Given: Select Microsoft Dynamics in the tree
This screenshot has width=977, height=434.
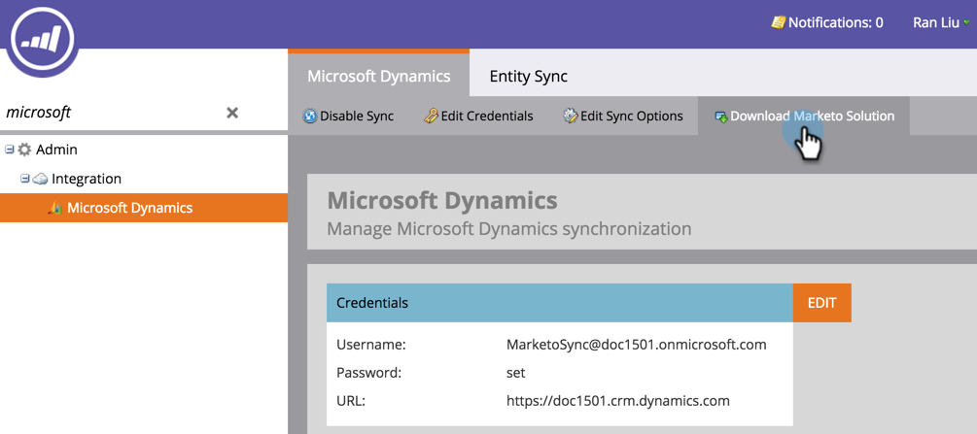Looking at the screenshot, I should point(144,208).
